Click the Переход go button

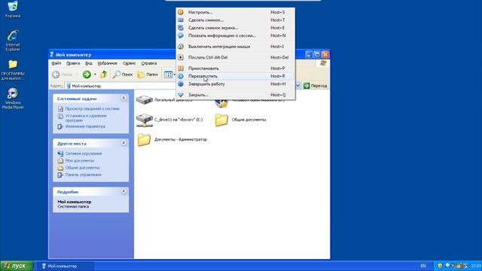click(x=315, y=86)
